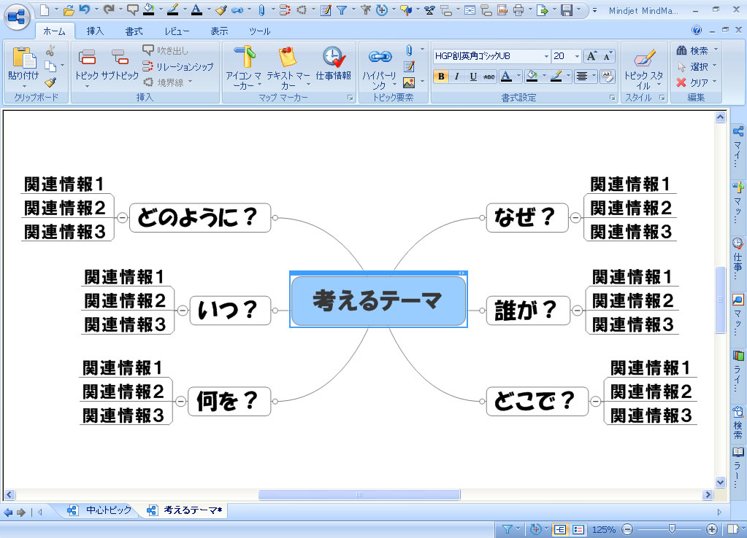Switch to the 挿入 ribbon tab

95,31
